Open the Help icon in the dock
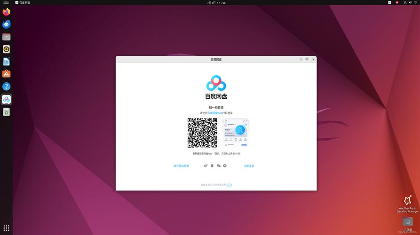 pos(7,86)
